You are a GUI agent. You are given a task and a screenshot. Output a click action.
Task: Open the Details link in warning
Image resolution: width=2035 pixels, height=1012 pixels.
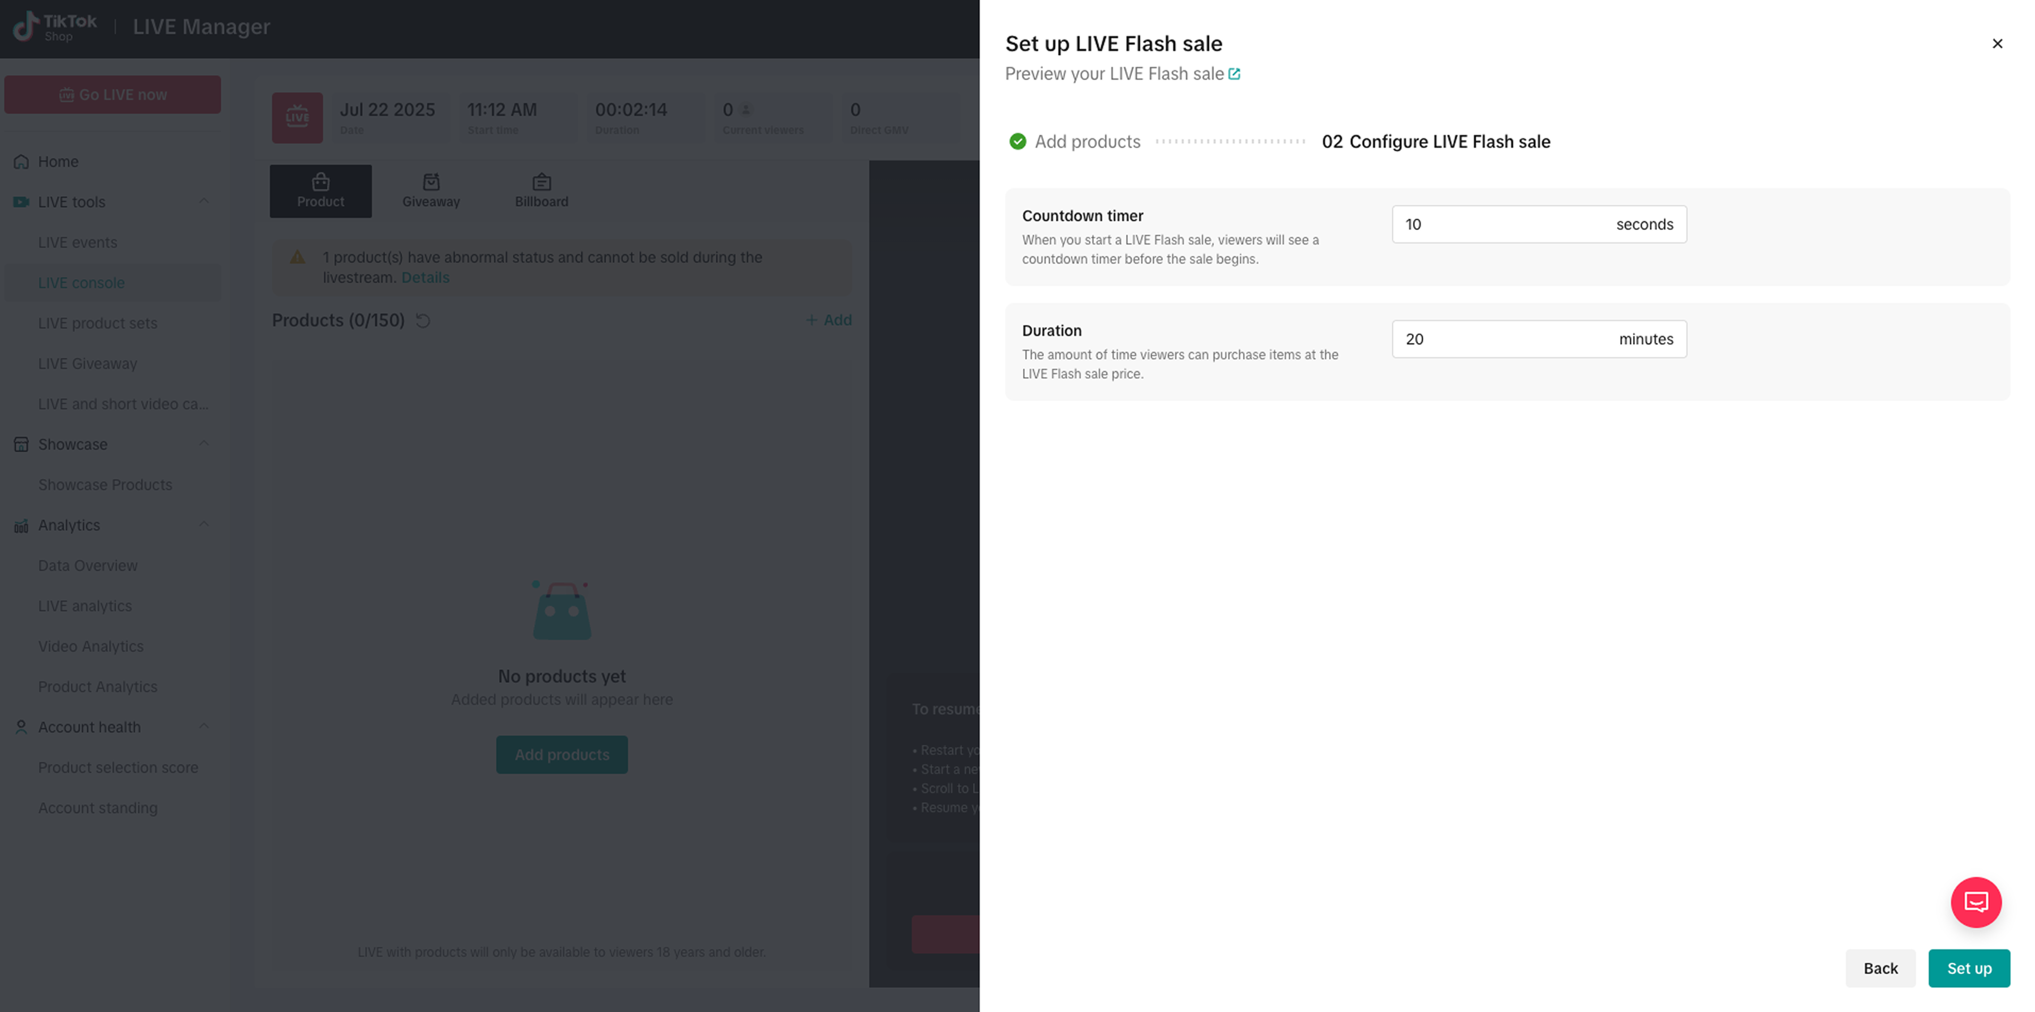coord(425,278)
